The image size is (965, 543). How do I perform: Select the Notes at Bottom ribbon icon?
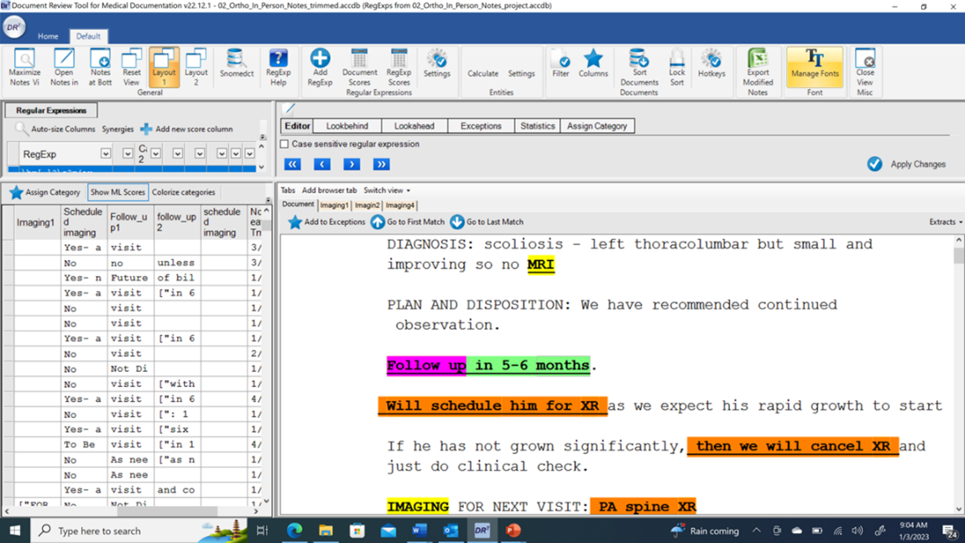(100, 59)
